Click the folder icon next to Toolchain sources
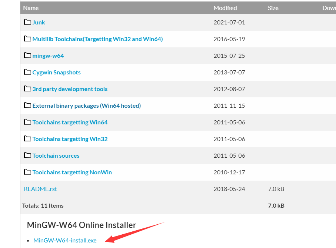Image resolution: width=336 pixels, height=248 pixels. click(x=27, y=155)
